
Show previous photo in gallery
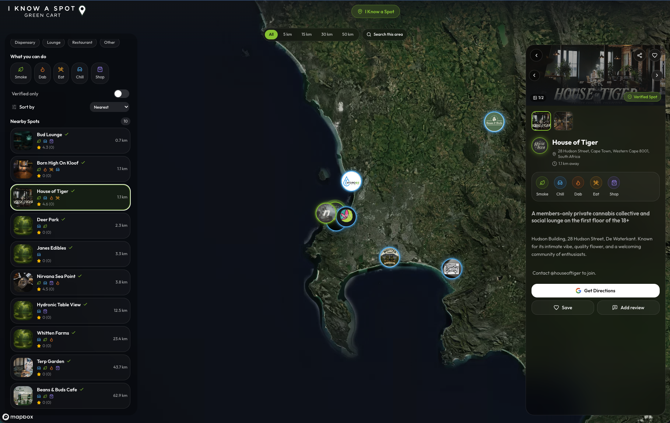[534, 75]
